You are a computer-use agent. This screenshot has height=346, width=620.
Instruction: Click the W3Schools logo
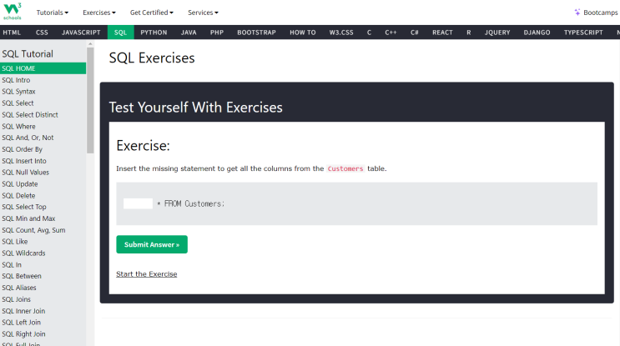tap(13, 12)
